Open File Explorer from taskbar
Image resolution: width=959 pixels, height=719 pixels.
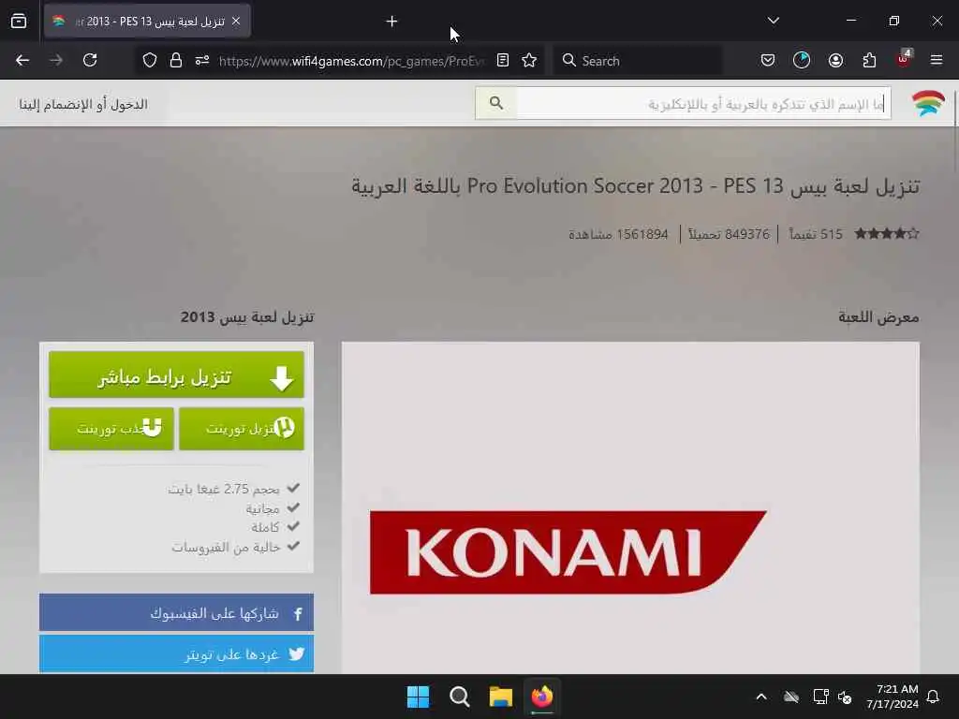pyautogui.click(x=500, y=697)
